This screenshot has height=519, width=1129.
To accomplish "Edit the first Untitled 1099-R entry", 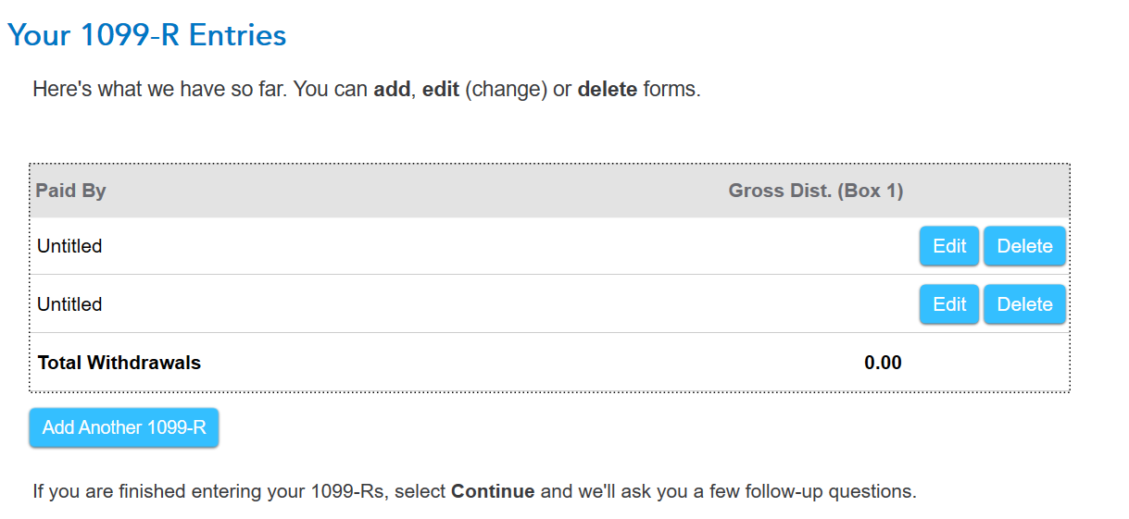I will pyautogui.click(x=948, y=246).
